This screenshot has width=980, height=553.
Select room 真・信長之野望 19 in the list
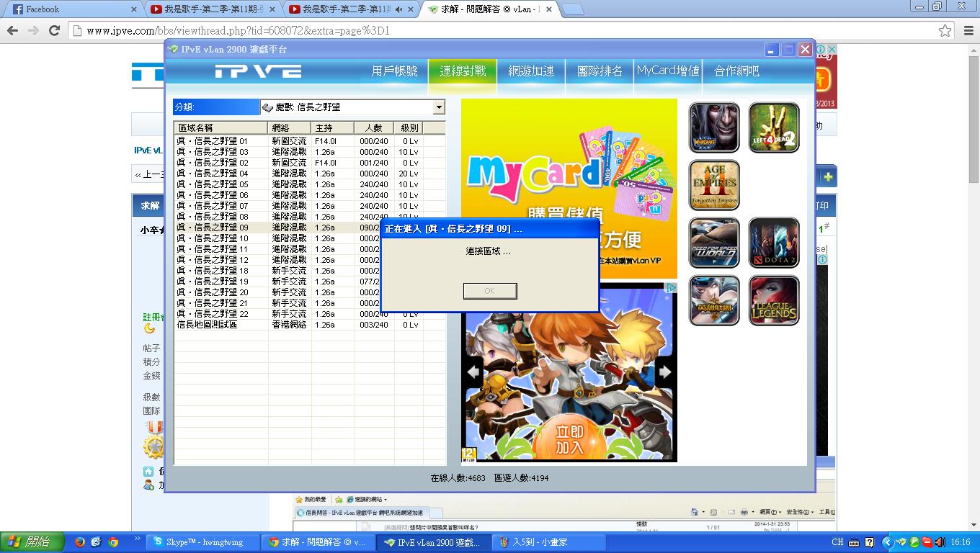(x=213, y=282)
